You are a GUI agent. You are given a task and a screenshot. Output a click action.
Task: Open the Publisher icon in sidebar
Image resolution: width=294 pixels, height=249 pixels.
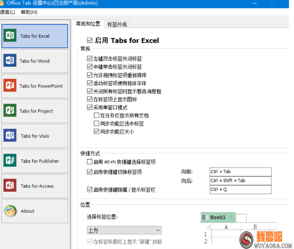click(10, 160)
